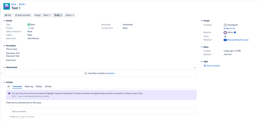Click the Unassigned avatar icon
Image resolution: width=262 pixels, height=122 pixels.
coord(225,25)
